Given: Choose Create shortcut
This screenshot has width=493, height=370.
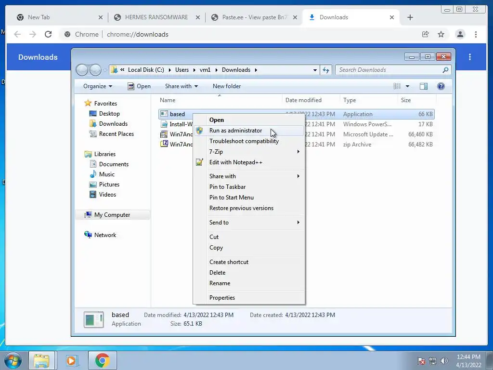Looking at the screenshot, I should [x=248, y=262].
